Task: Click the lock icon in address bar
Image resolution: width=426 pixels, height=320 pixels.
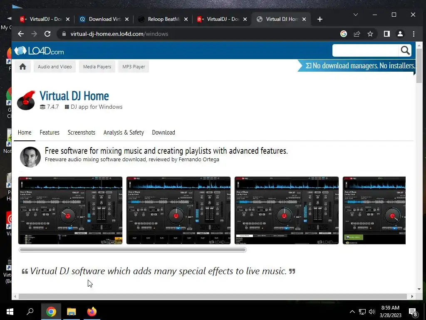Action: [64, 34]
